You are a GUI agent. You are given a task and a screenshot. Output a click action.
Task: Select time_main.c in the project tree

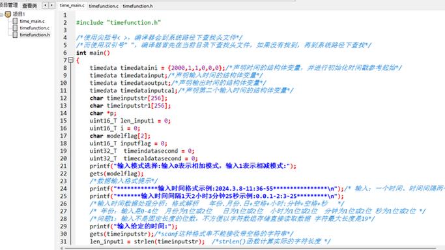32,21
